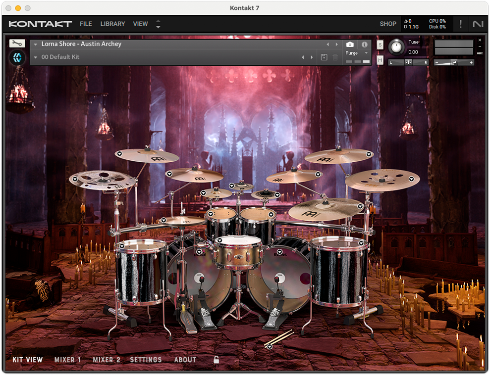Switch to the MIXER 1 tab
Image resolution: width=490 pixels, height=375 pixels.
click(x=67, y=360)
